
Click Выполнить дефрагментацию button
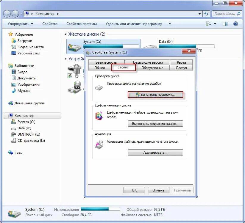[155, 124]
